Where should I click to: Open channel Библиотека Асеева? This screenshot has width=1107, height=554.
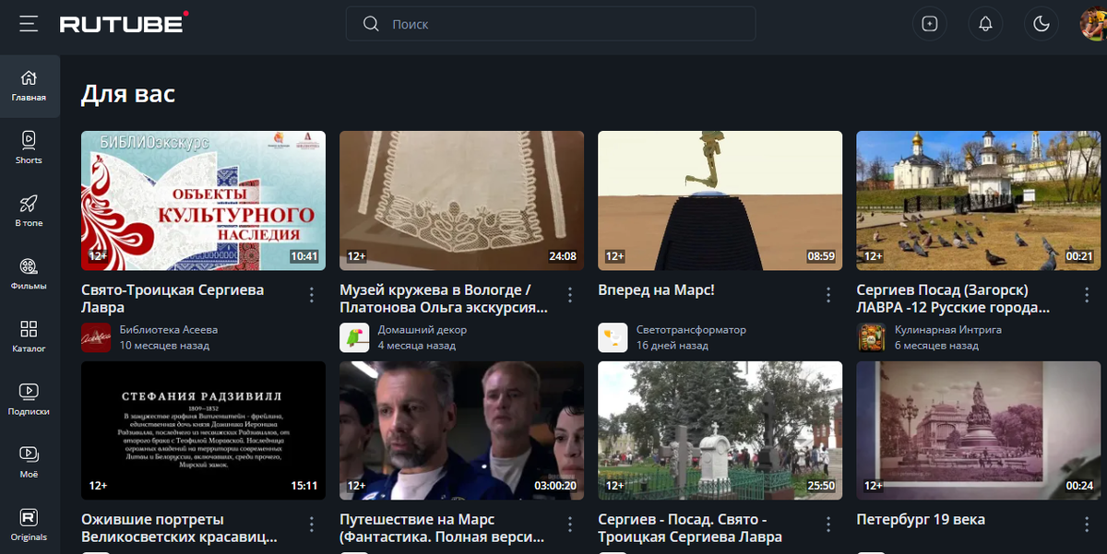(169, 329)
